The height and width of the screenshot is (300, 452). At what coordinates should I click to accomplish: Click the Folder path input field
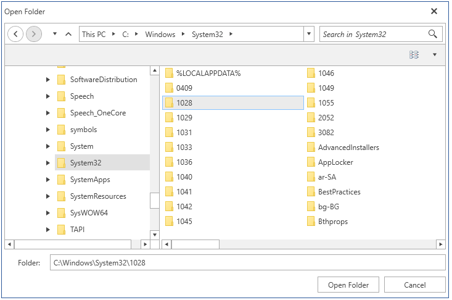pos(248,262)
